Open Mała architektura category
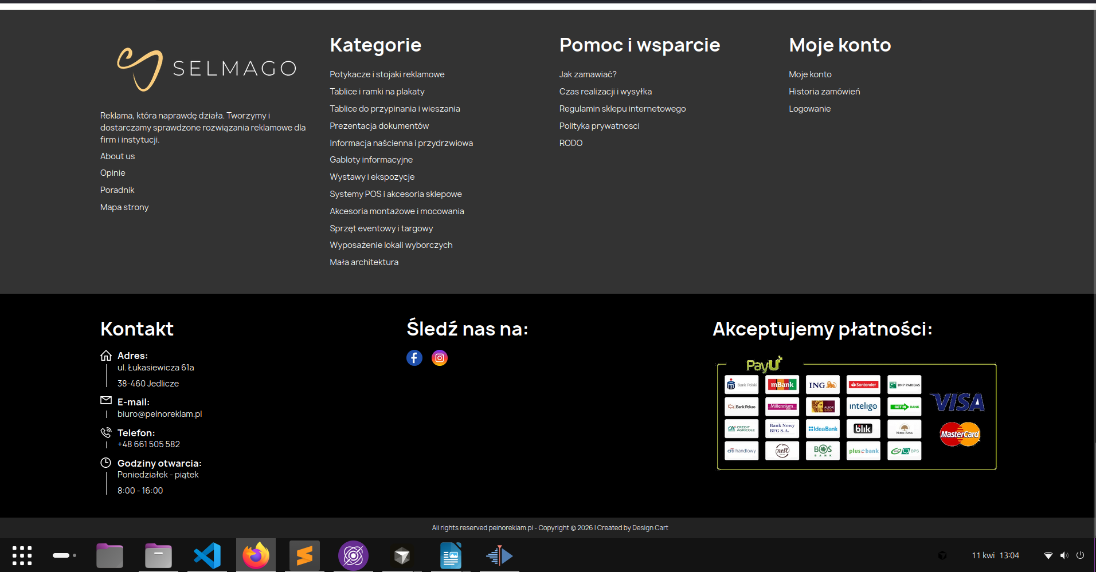The width and height of the screenshot is (1096, 572). [x=364, y=262]
